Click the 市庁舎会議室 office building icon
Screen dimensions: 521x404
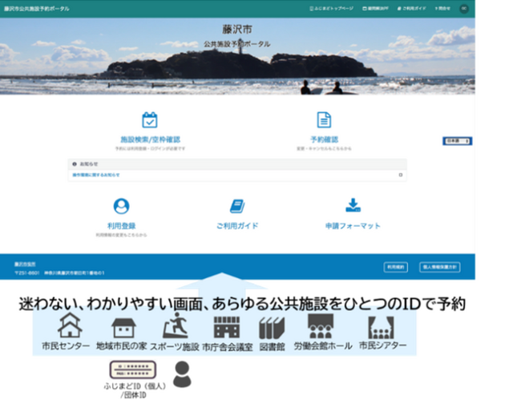coord(227,327)
